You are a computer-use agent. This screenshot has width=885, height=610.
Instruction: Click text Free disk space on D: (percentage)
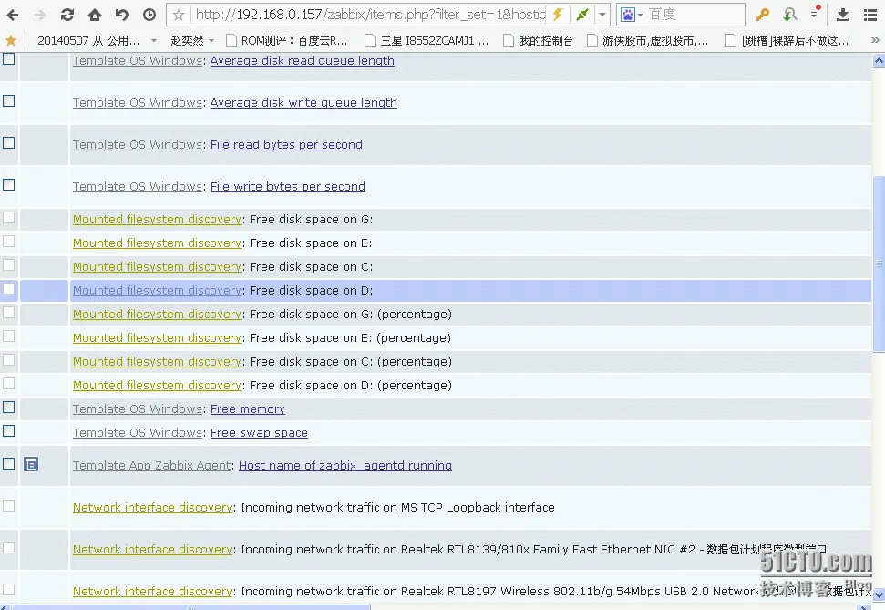(x=351, y=385)
